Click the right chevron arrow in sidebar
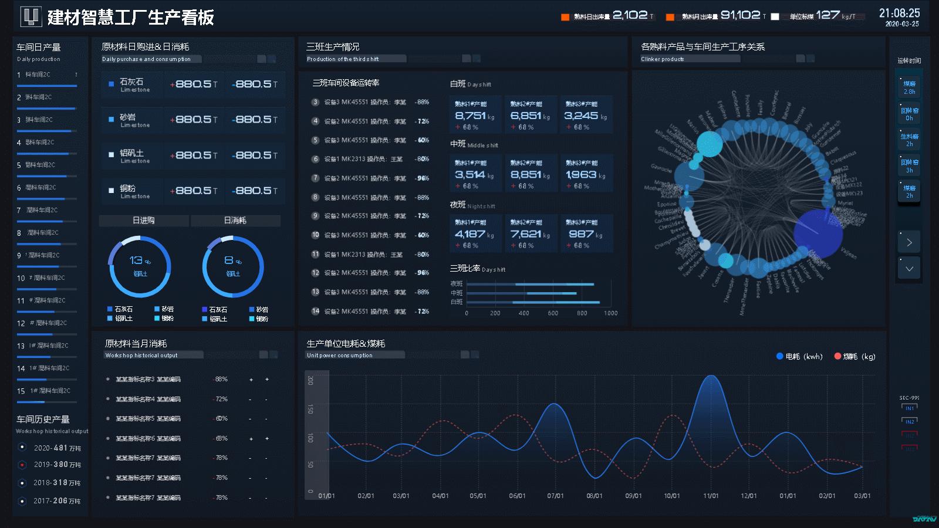Screen dimensions: 939x528 tap(909, 242)
